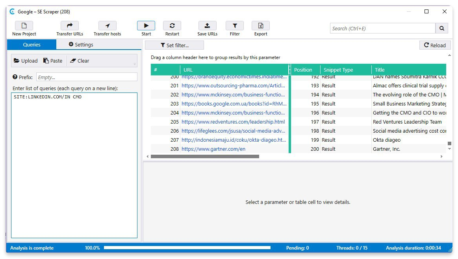Reload the results table

point(435,45)
